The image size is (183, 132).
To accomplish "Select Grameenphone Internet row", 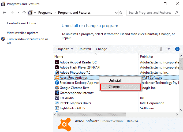I will pos(117,93).
